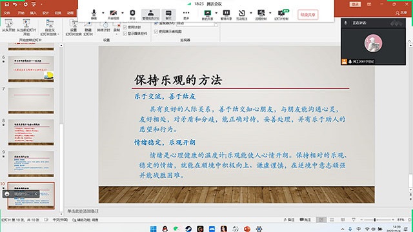Switch to the Home (开始) ribbon tab
The height and width of the screenshot is (232, 413).
click(21, 13)
